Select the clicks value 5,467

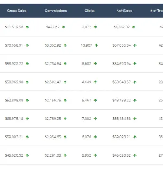[x=86, y=100]
